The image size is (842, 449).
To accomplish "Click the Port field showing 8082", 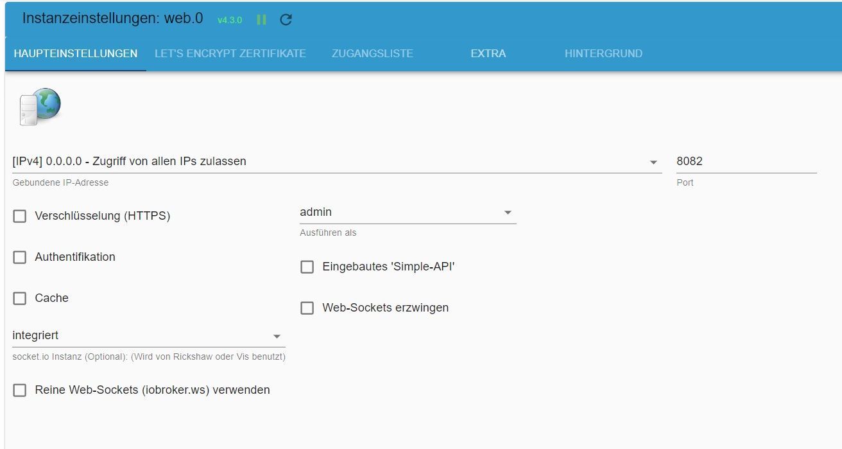I will click(x=746, y=161).
